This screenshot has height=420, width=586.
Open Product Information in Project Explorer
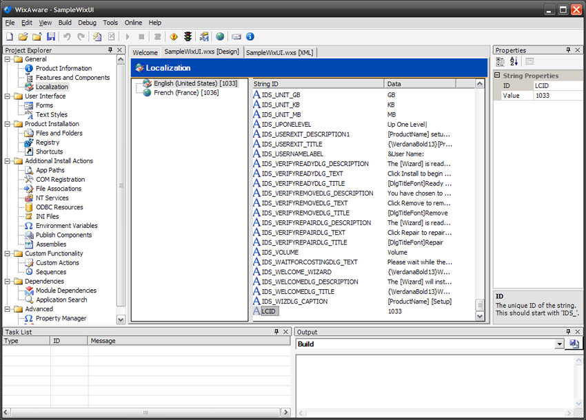(64, 68)
